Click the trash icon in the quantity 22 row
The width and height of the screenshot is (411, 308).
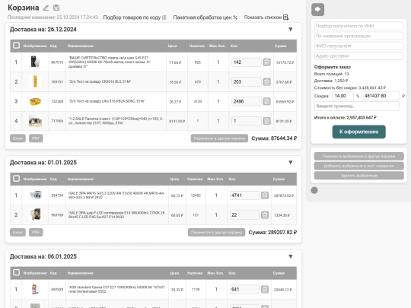pos(265,215)
